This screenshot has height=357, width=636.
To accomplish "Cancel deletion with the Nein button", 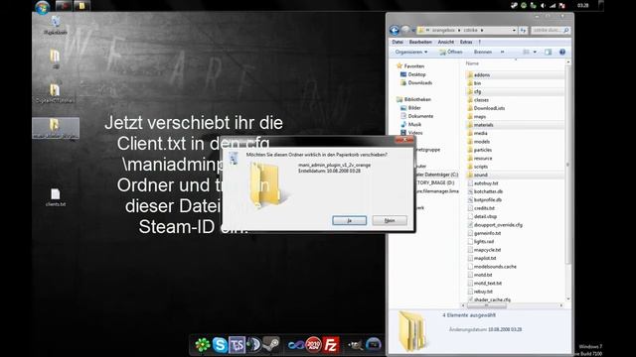I will [x=390, y=220].
